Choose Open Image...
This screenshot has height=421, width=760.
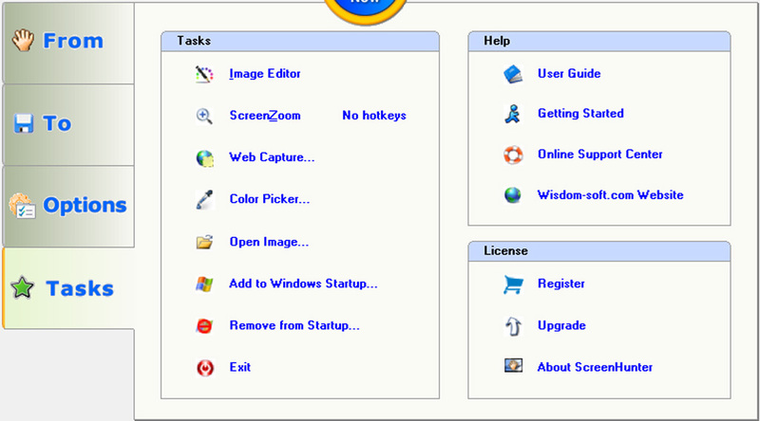[269, 242]
